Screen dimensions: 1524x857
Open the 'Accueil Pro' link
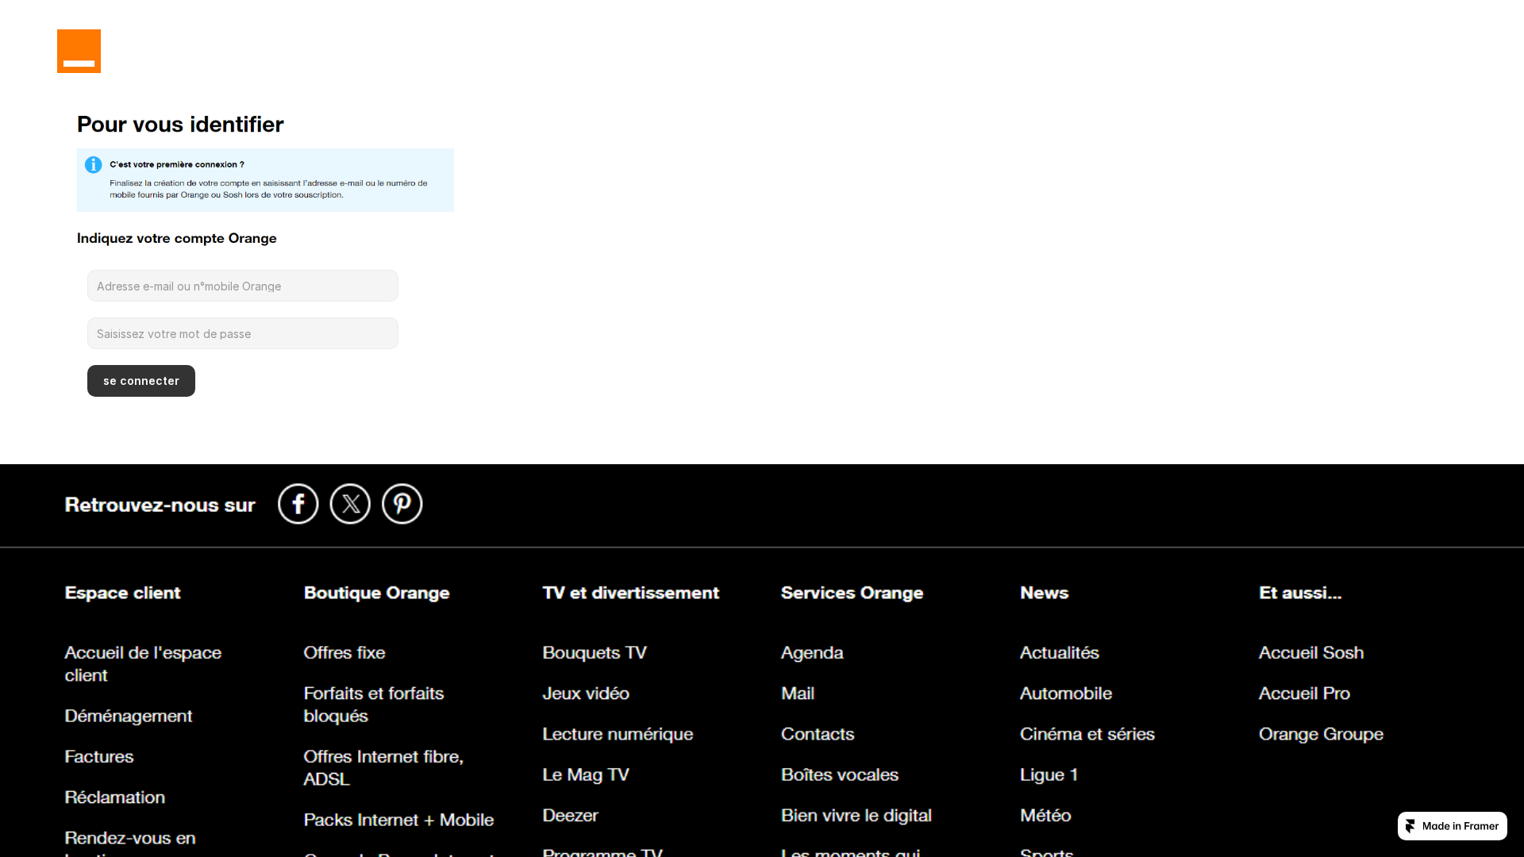pyautogui.click(x=1304, y=694)
